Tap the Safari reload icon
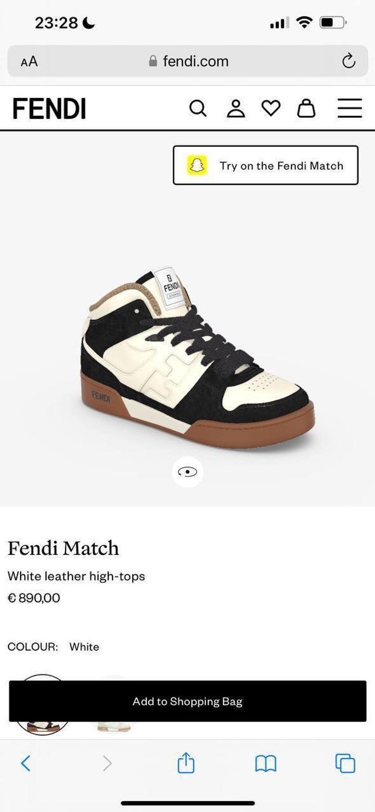Image resolution: width=375 pixels, height=812 pixels. [x=348, y=61]
